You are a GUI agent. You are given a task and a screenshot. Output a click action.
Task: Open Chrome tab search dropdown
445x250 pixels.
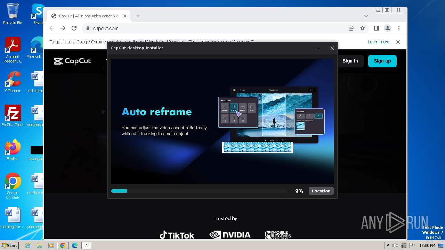tap(366, 16)
